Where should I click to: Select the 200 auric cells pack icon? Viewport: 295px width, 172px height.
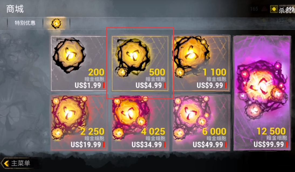click(69, 55)
